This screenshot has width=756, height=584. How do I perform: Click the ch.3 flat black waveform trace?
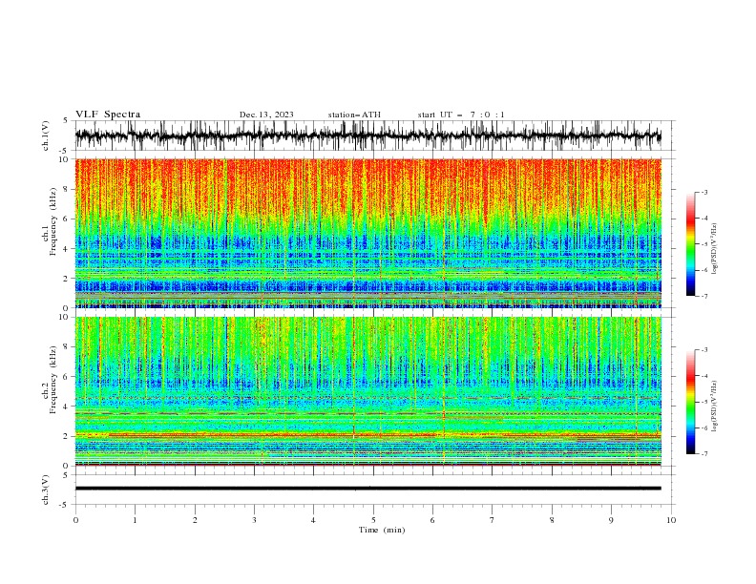pos(367,489)
